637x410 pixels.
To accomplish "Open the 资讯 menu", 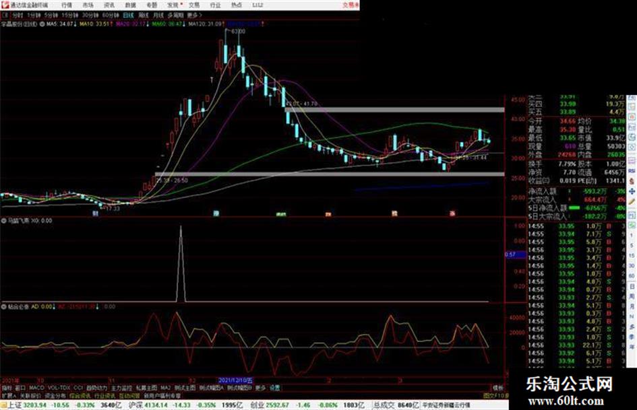I will 109,5.
